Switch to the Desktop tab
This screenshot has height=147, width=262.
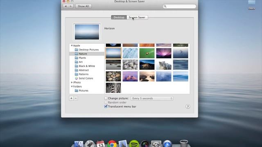click(119, 17)
